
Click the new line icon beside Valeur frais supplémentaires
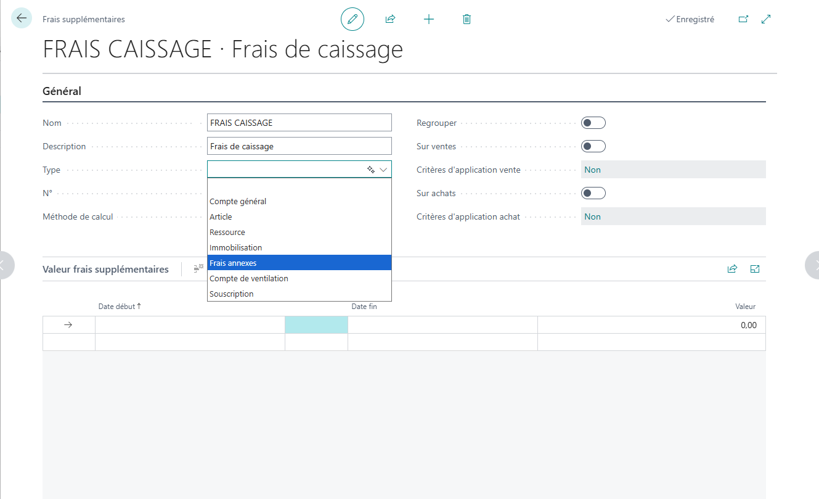[198, 269]
